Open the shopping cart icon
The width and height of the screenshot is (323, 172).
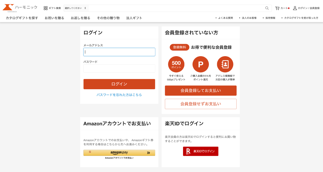[277, 8]
